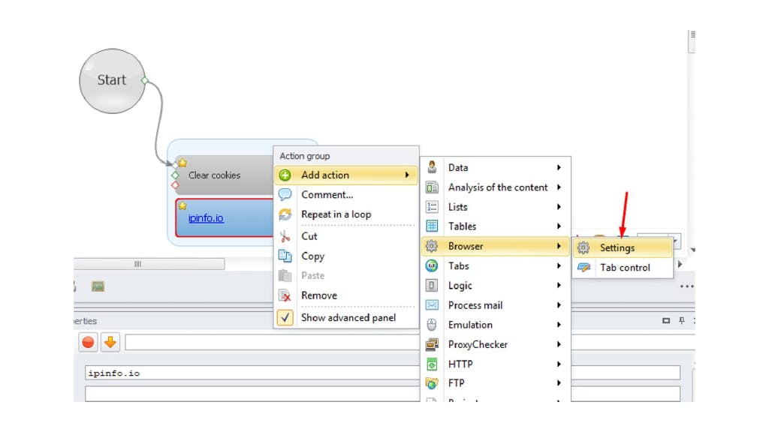
Task: Choose Add action in context menu
Action: coord(346,175)
